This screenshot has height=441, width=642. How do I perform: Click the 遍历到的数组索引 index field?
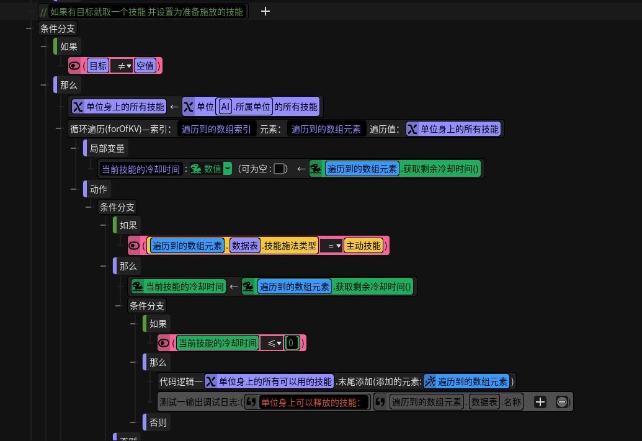216,130
